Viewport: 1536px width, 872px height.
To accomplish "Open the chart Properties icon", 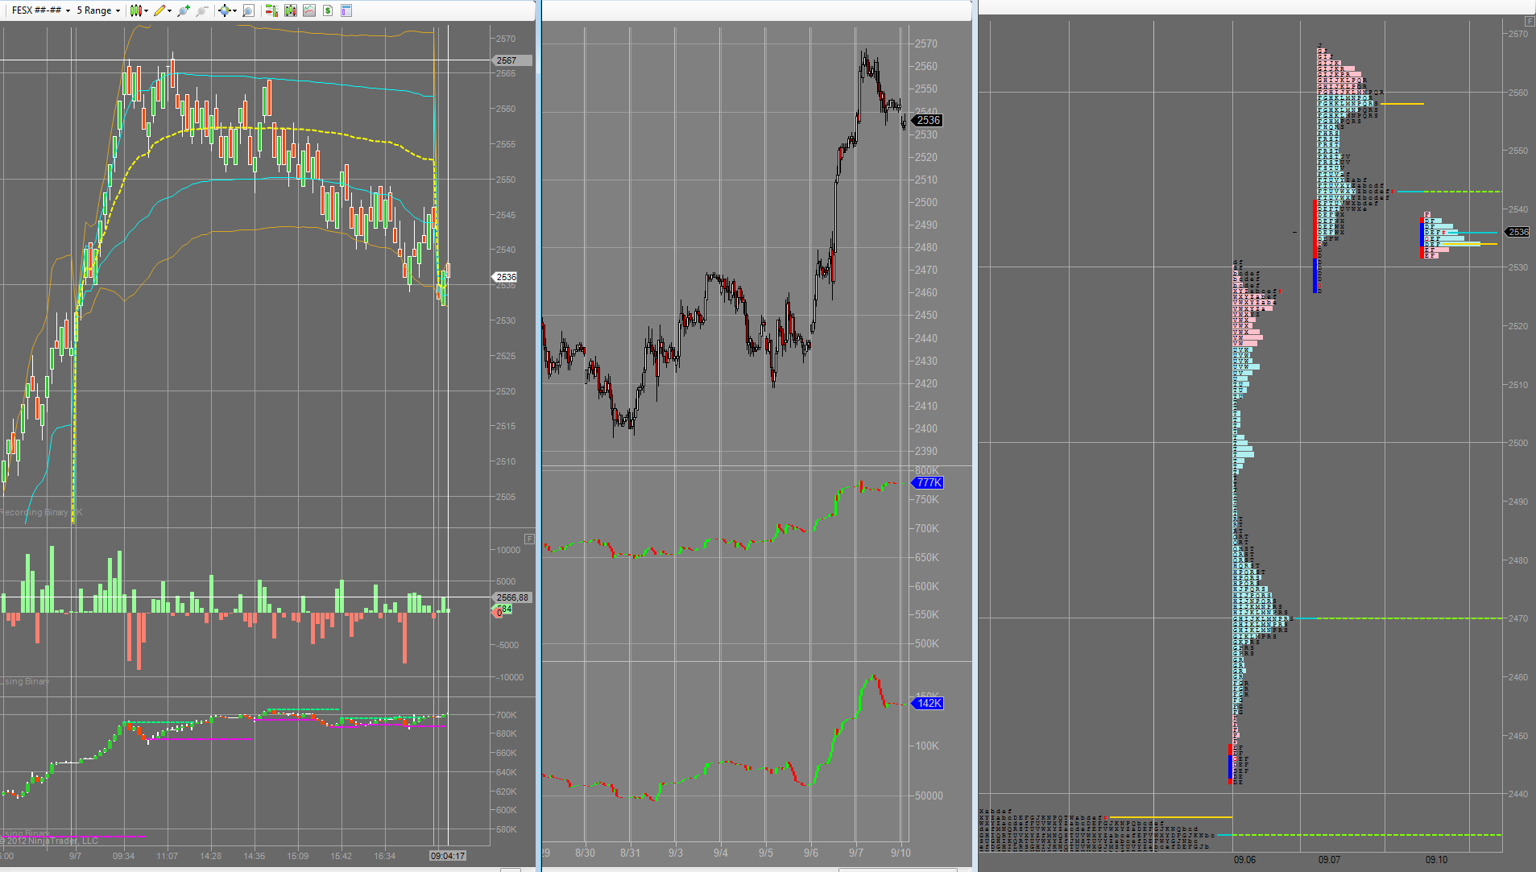I will click(x=346, y=10).
